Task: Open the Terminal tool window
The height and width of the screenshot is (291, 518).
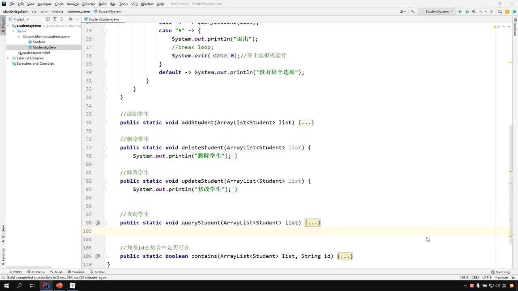Action: (76, 272)
